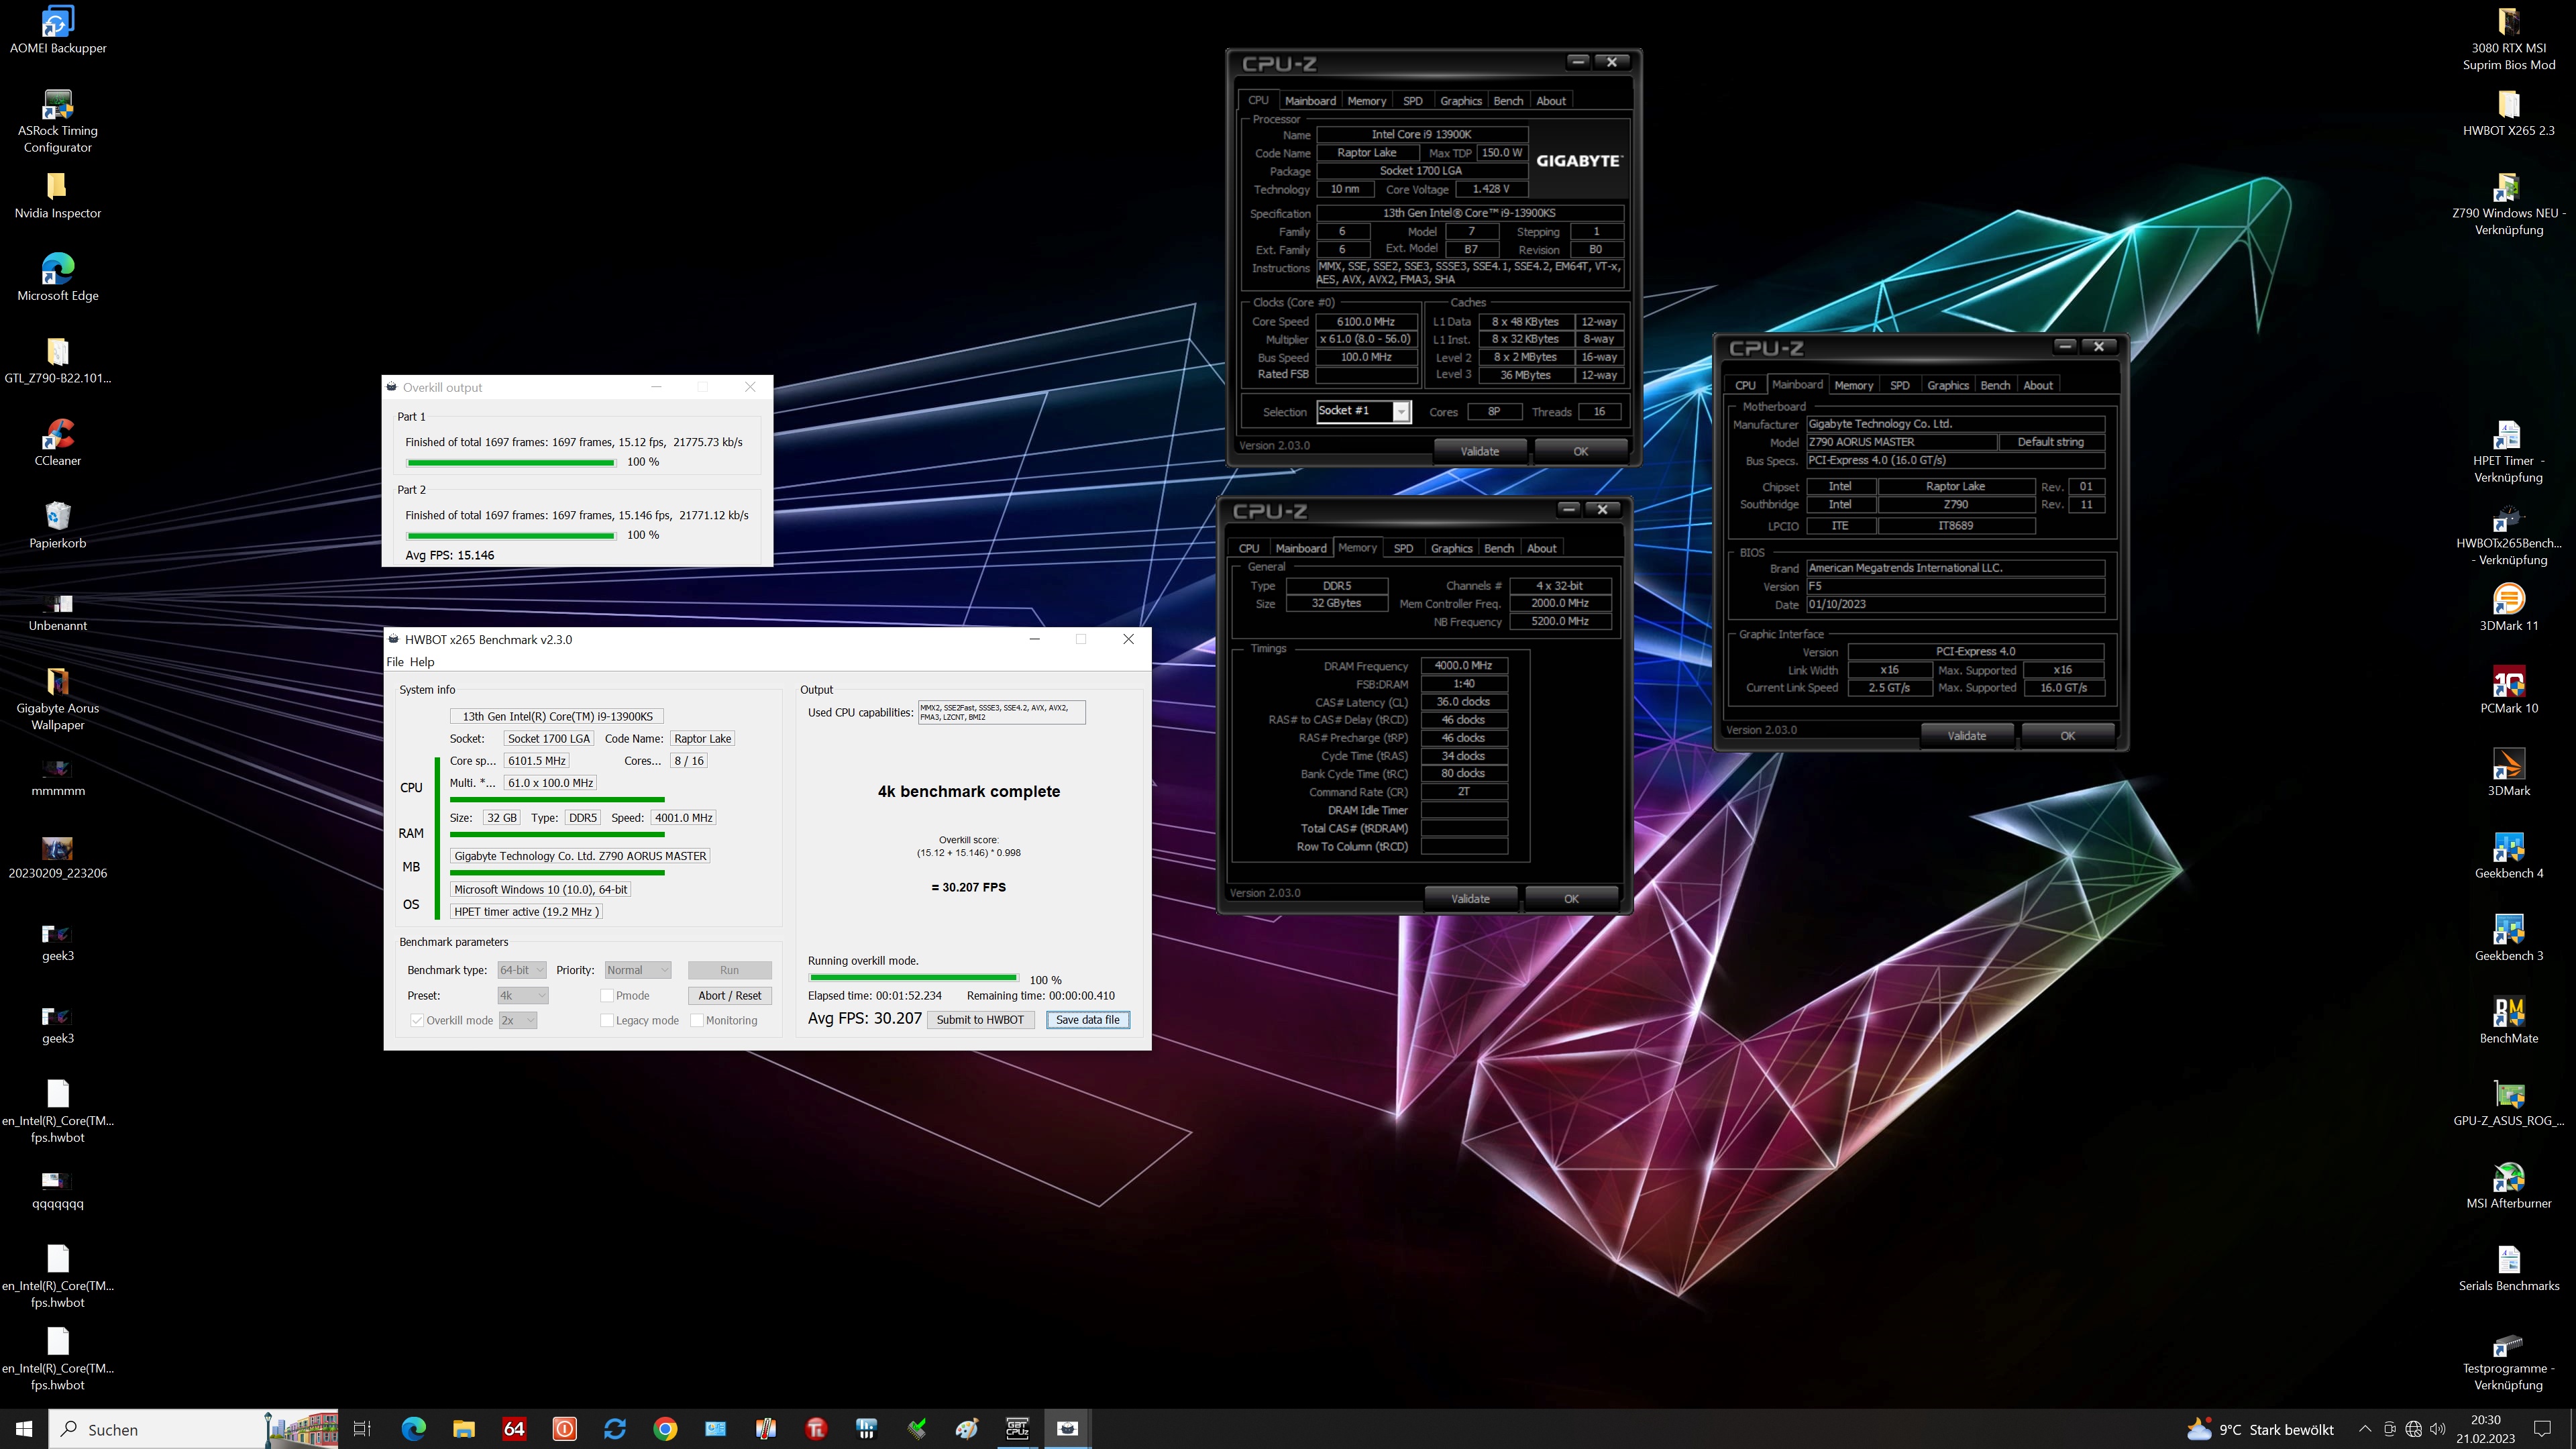Click Validate in the memory CPU-Z window
This screenshot has width=2576, height=1449.
tap(1471, 898)
